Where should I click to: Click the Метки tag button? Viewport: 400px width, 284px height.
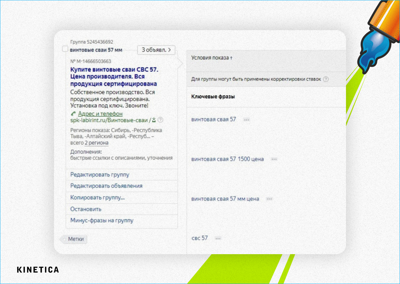74,239
